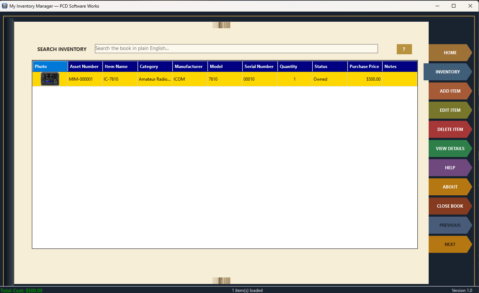The image size is (479, 293).
Task: Click the question mark search help button
Action: 404,49
